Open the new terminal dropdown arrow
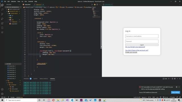The height and width of the screenshot is (102, 182). click(x=170, y=79)
